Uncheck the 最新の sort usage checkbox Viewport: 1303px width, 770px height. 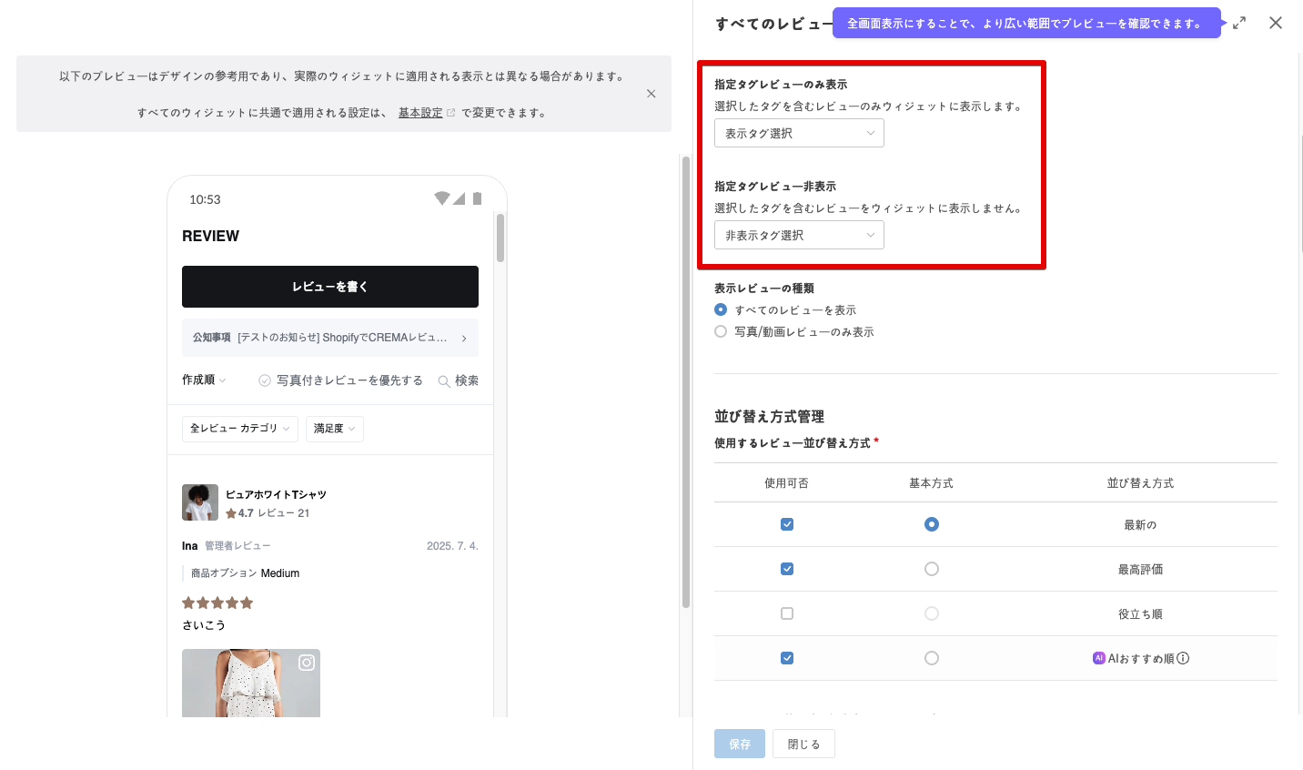(x=787, y=524)
